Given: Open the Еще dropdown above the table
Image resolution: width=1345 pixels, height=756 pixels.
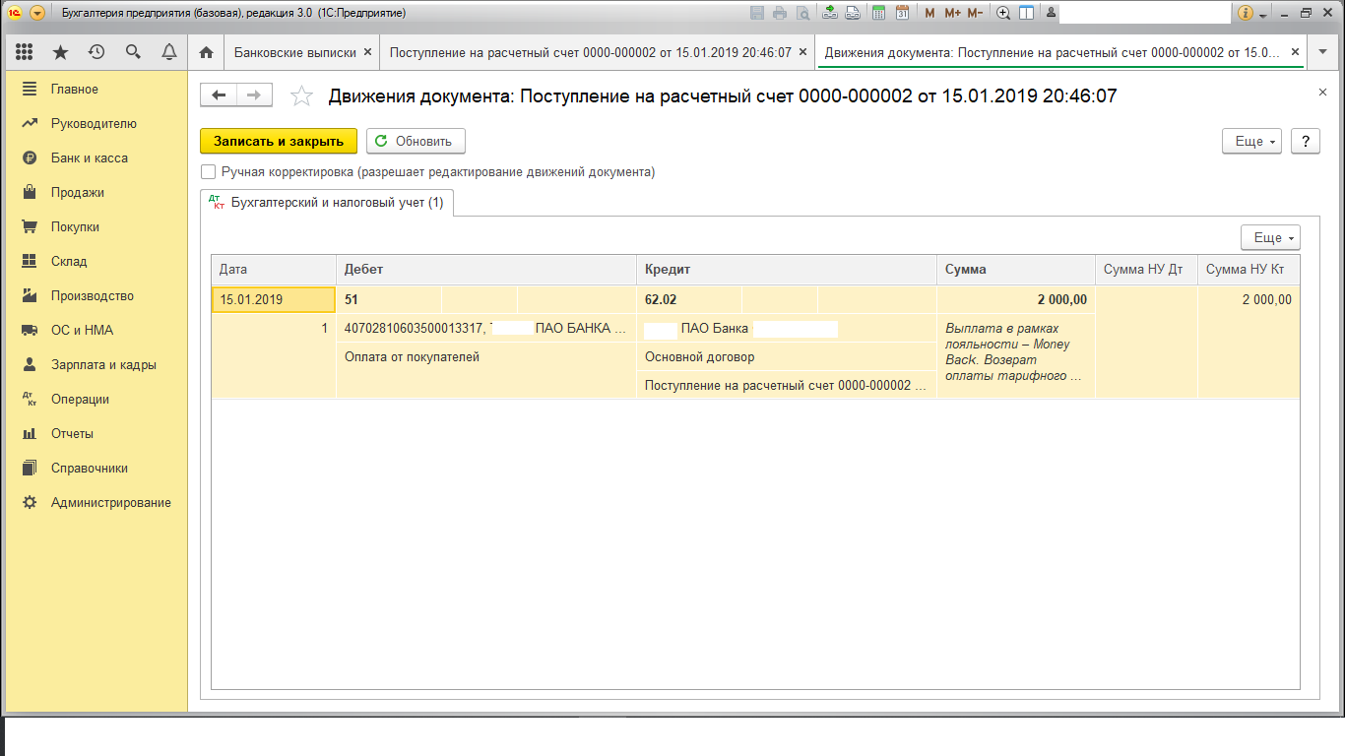Looking at the screenshot, I should 1270,238.
